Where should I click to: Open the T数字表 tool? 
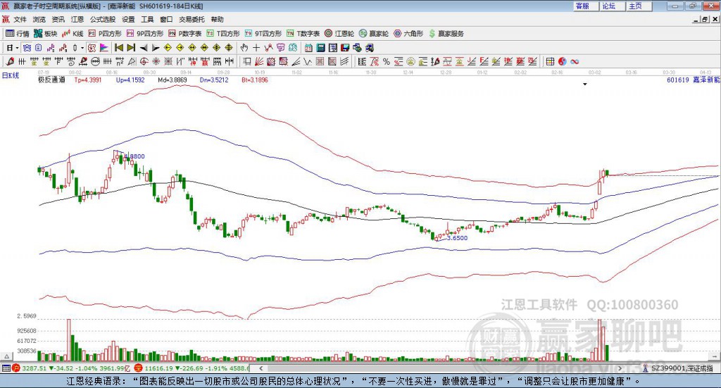pyautogui.click(x=303, y=34)
